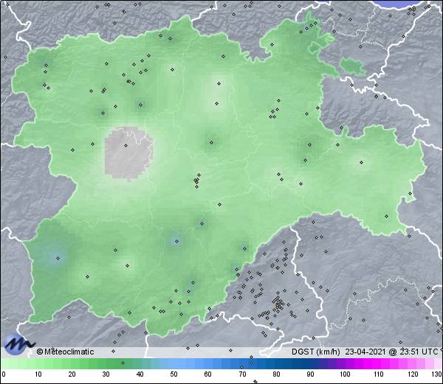The width and height of the screenshot is (443, 384).
Task: Click the 70 label on the scale
Action: click(242, 374)
